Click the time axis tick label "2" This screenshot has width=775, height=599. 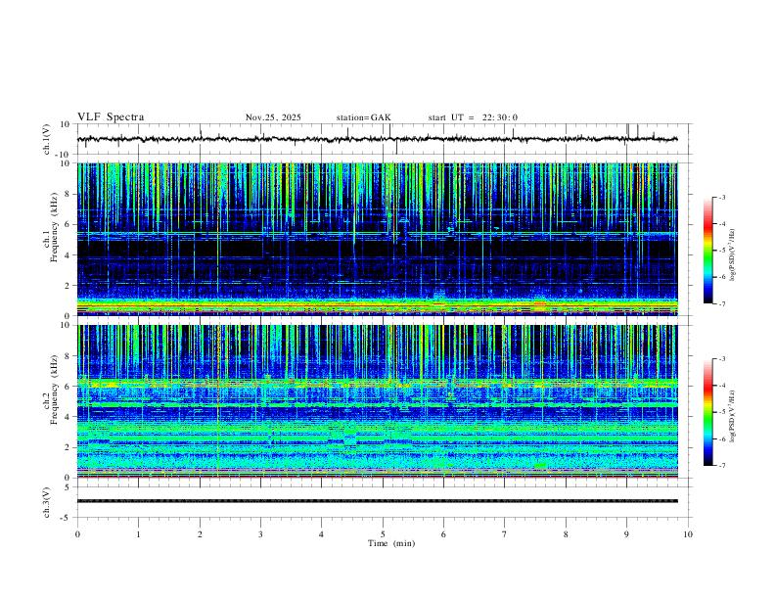tap(200, 534)
